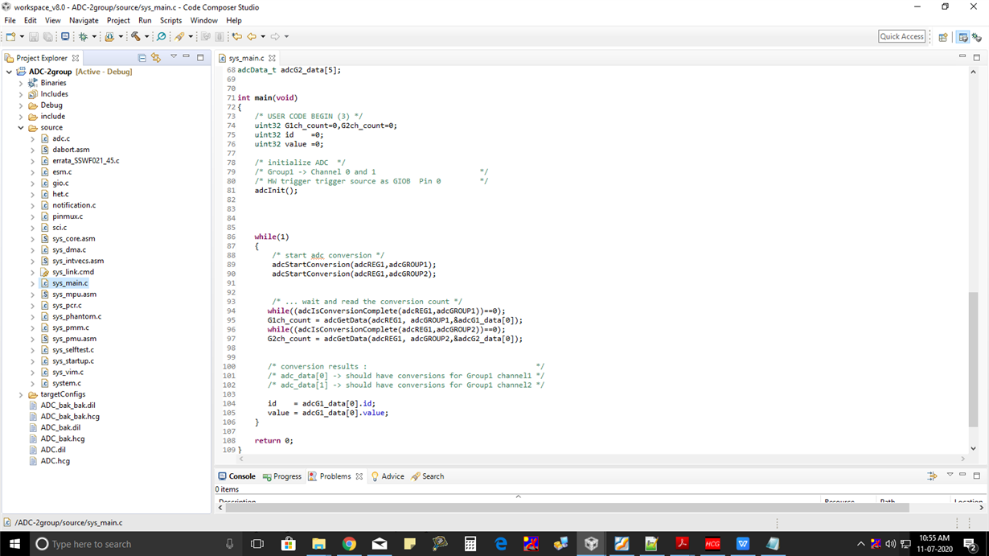The width and height of the screenshot is (989, 556).
Task: Expand the Binaries folder
Action: click(x=22, y=83)
